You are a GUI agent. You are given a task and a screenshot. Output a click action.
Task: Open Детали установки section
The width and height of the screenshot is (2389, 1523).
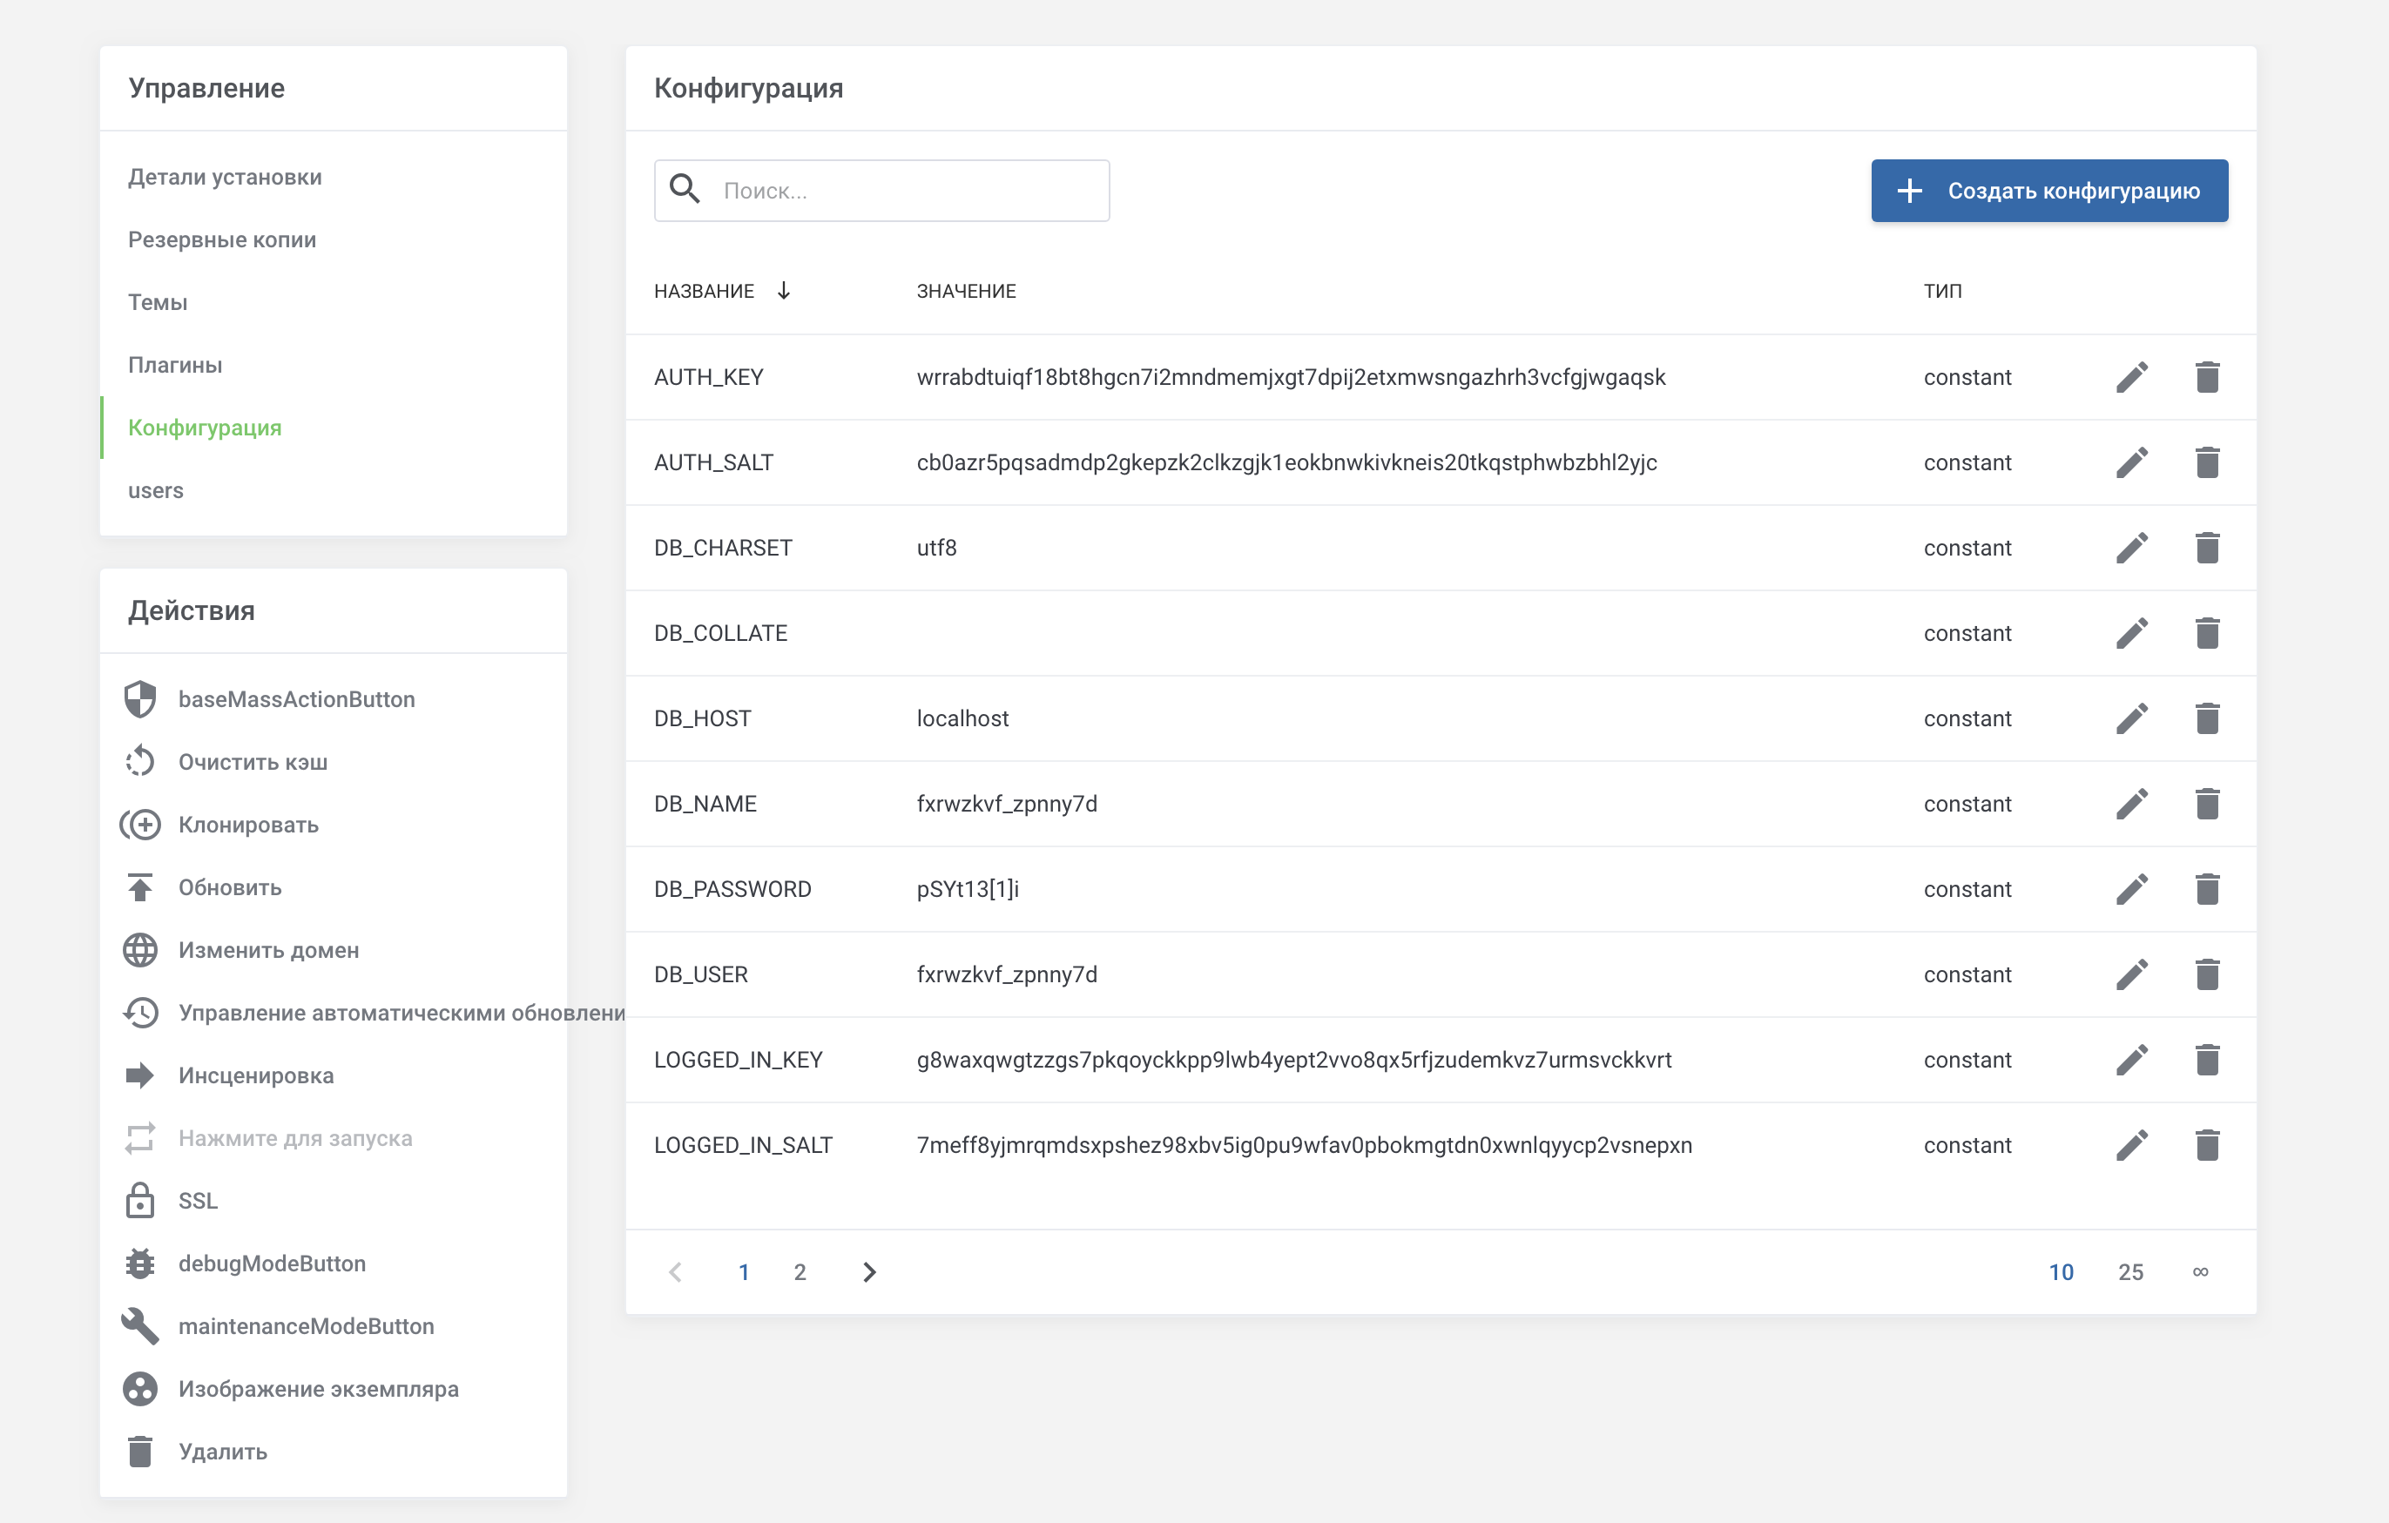(x=226, y=177)
